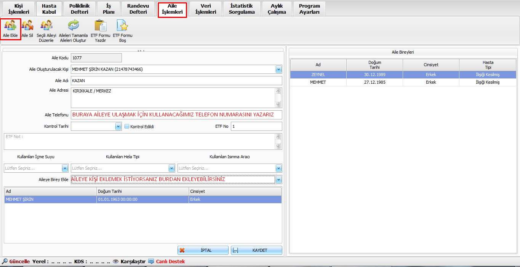Switch to the Hasta Kabul tab
This screenshot has height=267, width=520.
pos(49,9)
